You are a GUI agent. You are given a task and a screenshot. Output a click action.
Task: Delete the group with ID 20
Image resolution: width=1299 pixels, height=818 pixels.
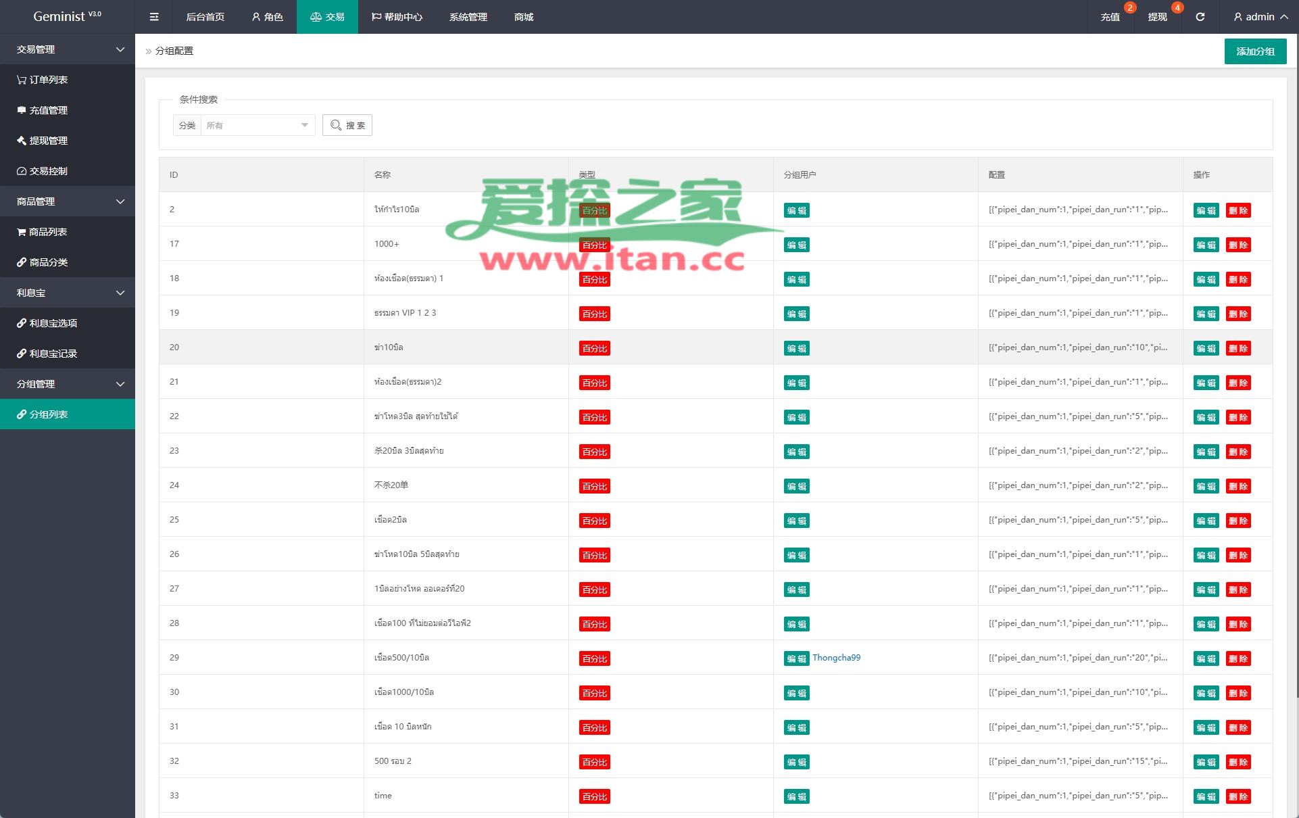click(x=1238, y=348)
